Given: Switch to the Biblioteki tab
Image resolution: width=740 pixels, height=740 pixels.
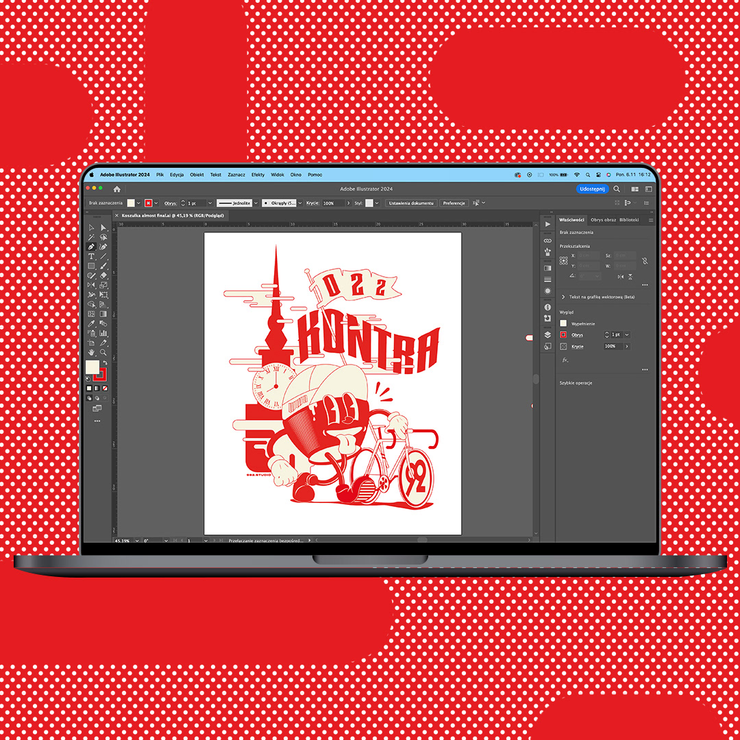Looking at the screenshot, I should click(x=629, y=220).
